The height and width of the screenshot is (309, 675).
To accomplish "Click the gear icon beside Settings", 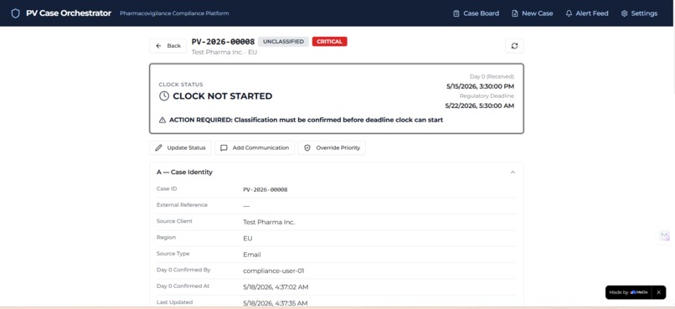I will [x=624, y=13].
